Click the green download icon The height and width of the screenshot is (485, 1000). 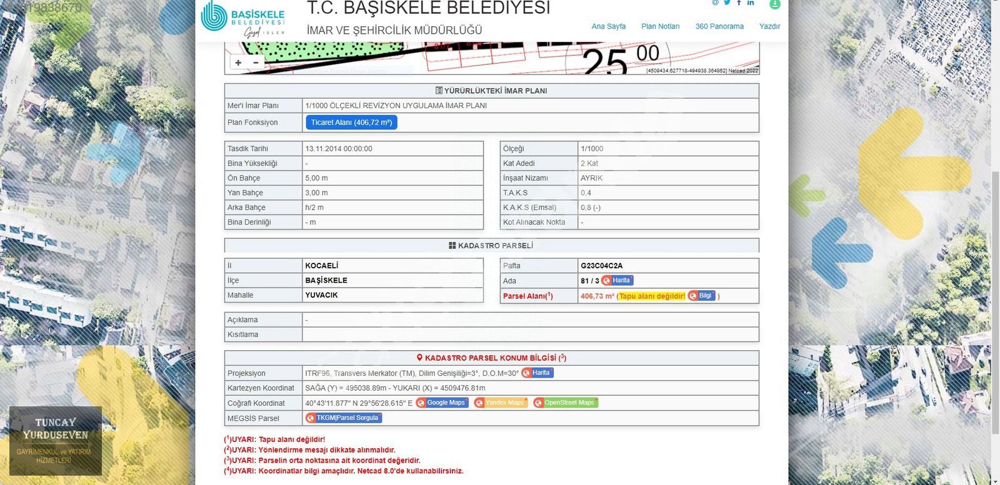tap(774, 4)
